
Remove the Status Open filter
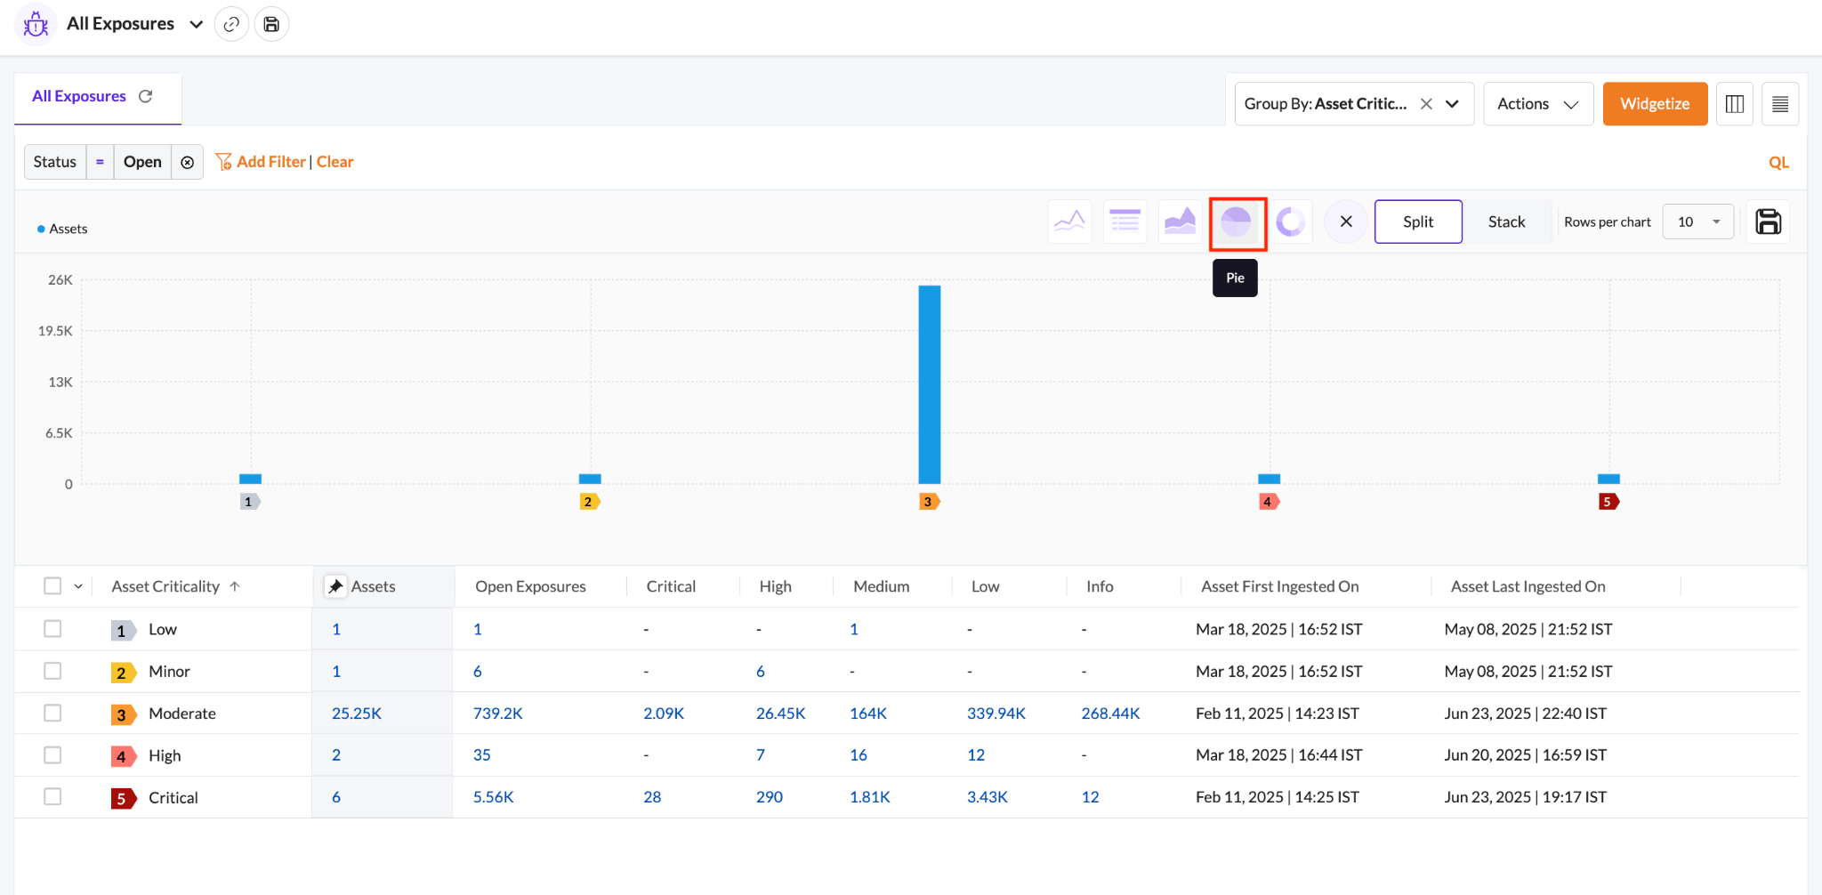pos(187,162)
